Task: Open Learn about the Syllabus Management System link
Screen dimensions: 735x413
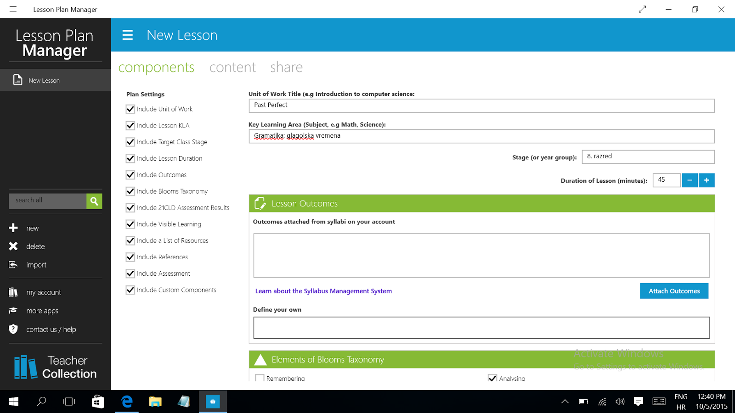Action: (323, 291)
